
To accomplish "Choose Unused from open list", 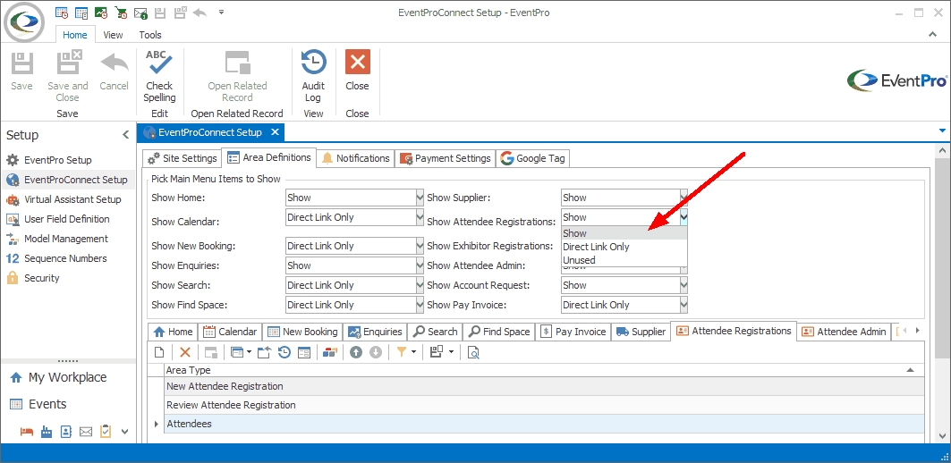I will 624,260.
